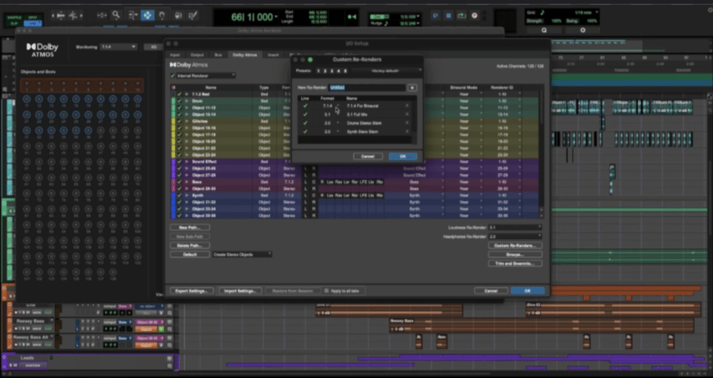713x378 pixels.
Task: Switch to the Bus tab in I/O Setup
Action: (218, 55)
